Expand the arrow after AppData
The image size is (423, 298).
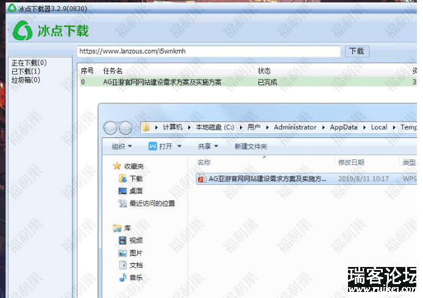click(x=364, y=128)
